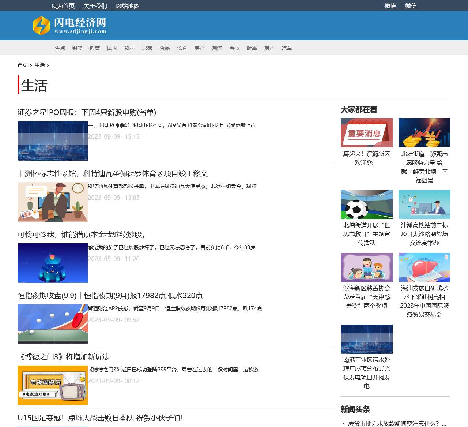
Task: Click the soccer ball stadium thumbnail
Action: (367, 205)
